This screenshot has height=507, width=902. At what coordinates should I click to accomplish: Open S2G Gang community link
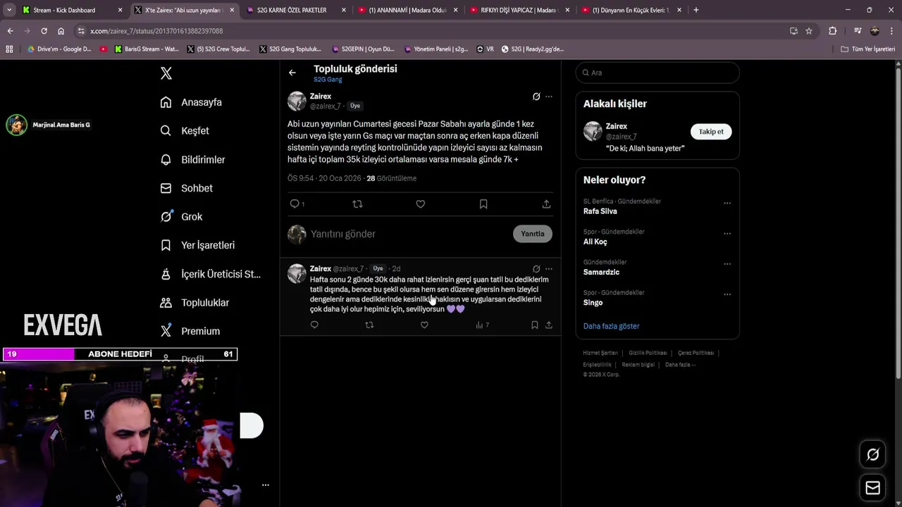[328, 80]
